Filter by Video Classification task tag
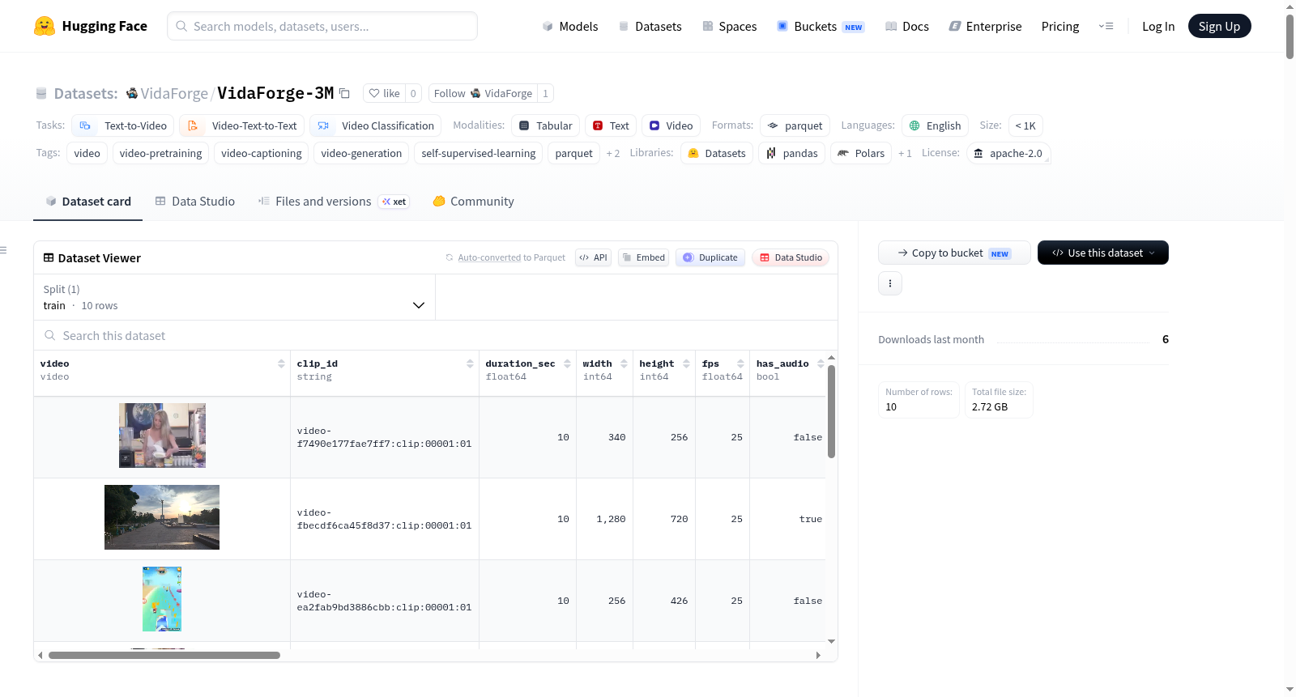1296x697 pixels. [x=376, y=125]
